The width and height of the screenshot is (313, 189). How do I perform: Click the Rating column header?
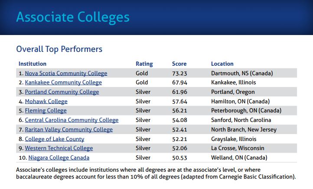coord(144,64)
